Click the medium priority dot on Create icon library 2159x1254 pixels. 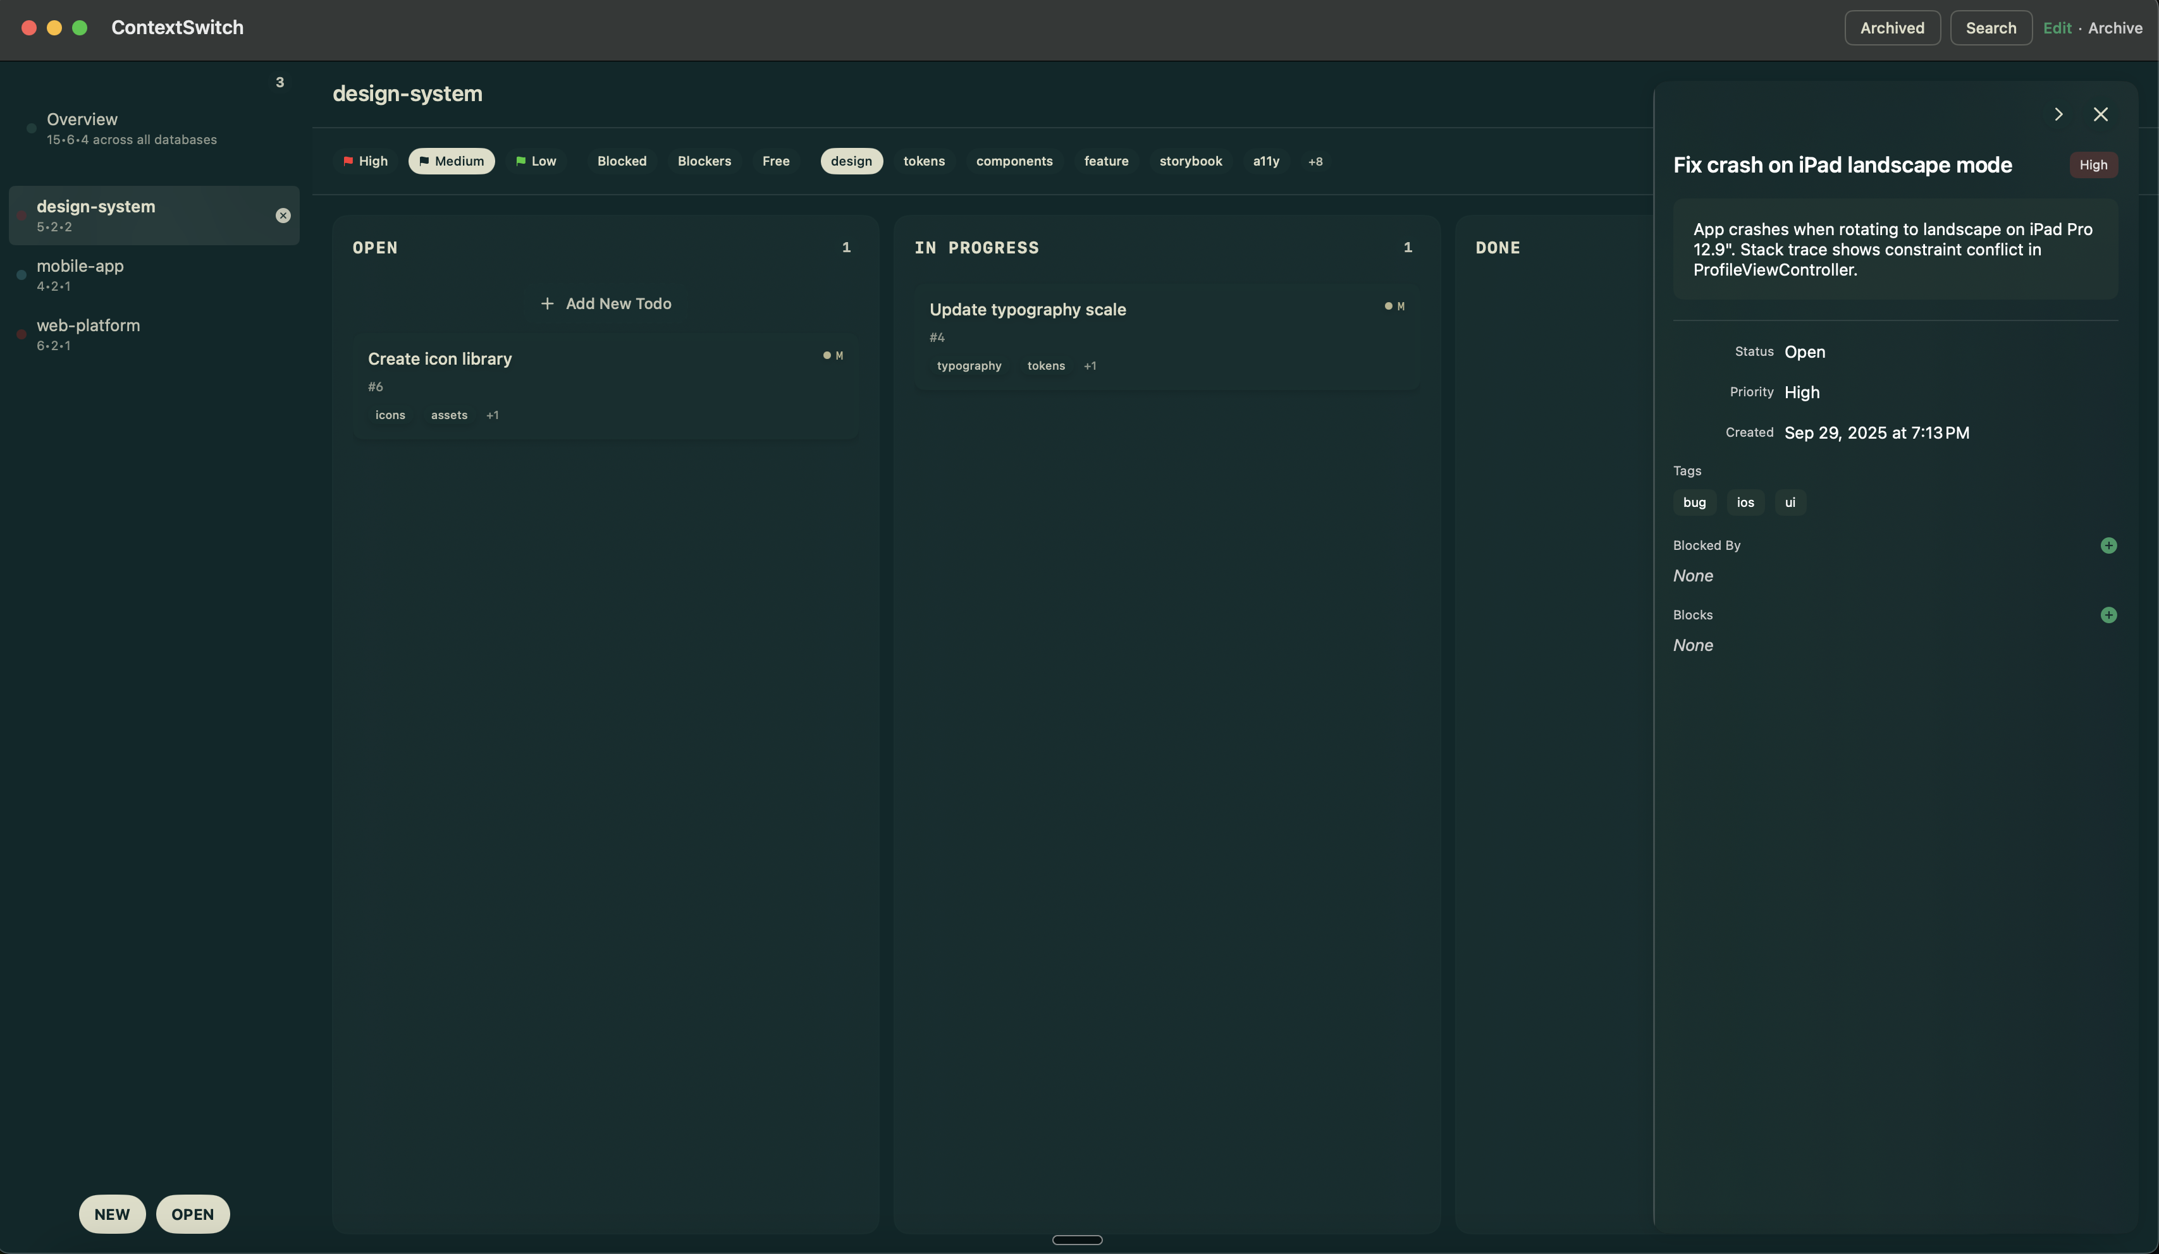click(x=827, y=355)
